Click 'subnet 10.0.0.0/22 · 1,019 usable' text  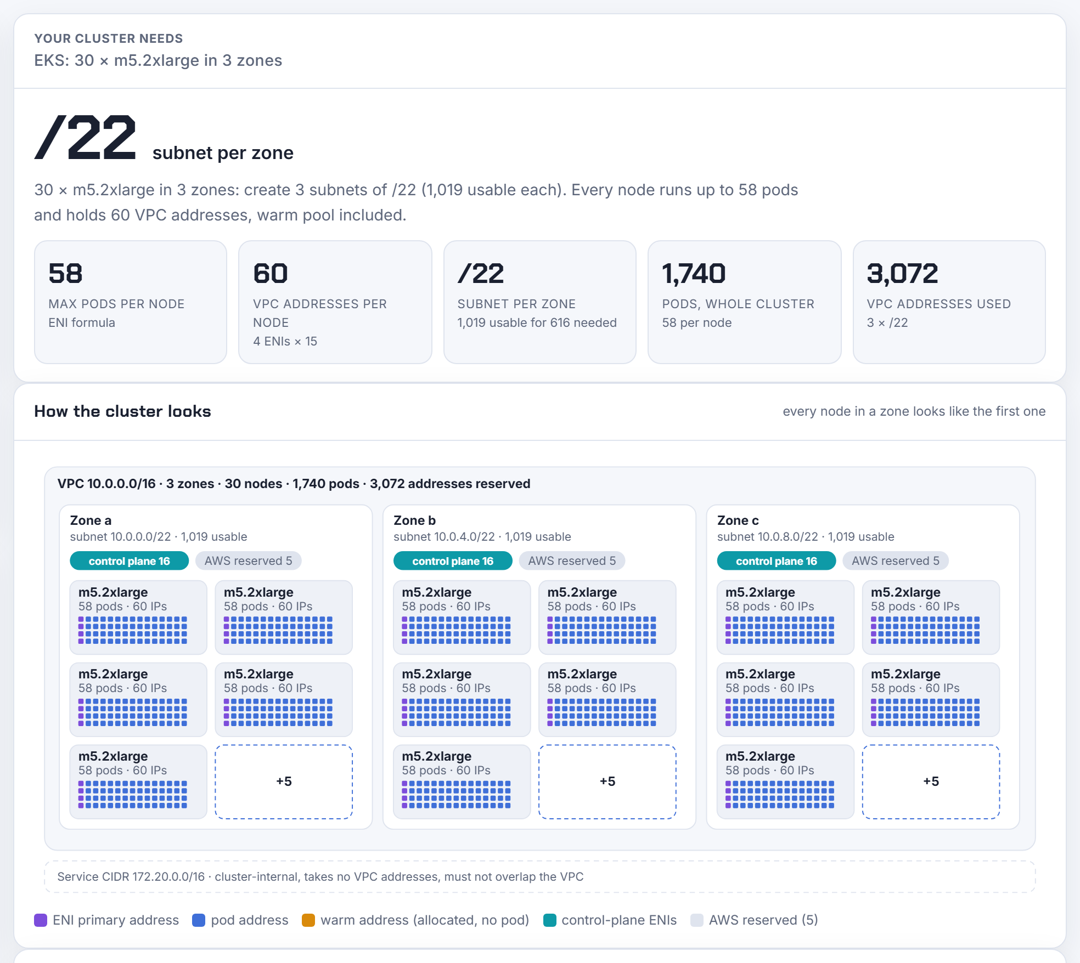[x=159, y=537]
